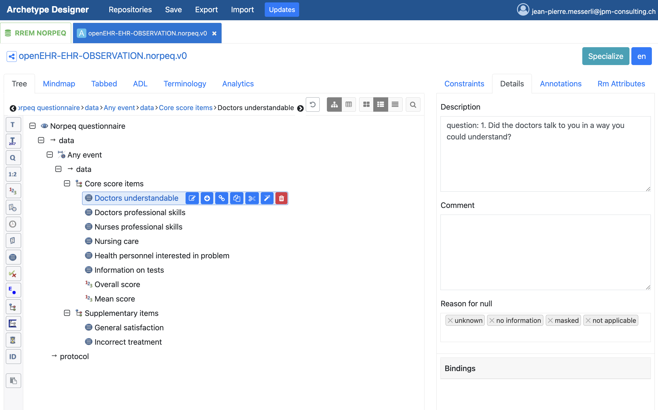Open the Constraints tab
This screenshot has width=658, height=410.
[464, 84]
